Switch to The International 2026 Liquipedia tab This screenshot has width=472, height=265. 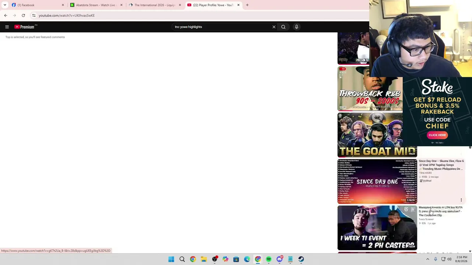point(154,5)
